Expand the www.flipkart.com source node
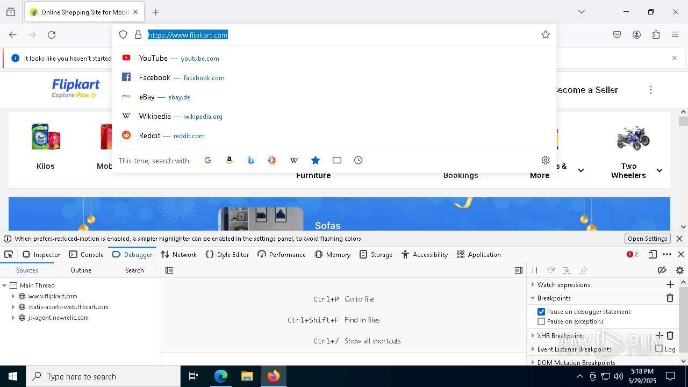 point(13,296)
